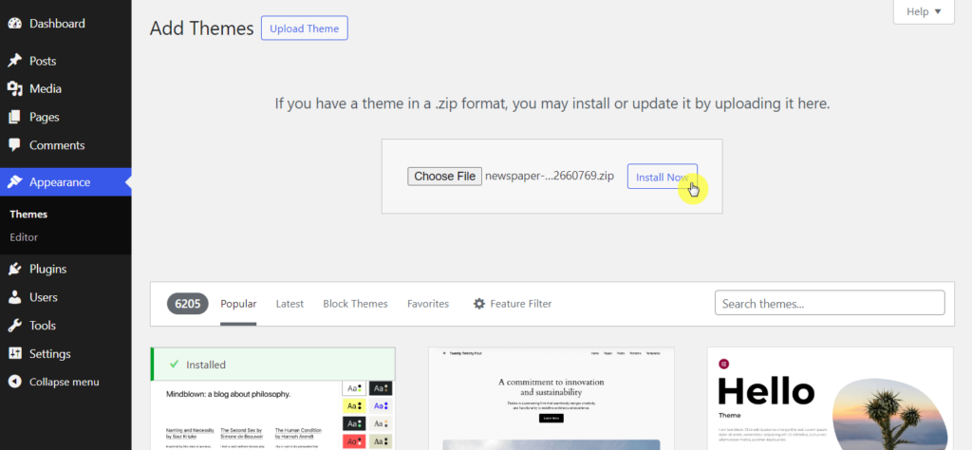
Task: Select the Appearance menu item
Action: coord(65,182)
